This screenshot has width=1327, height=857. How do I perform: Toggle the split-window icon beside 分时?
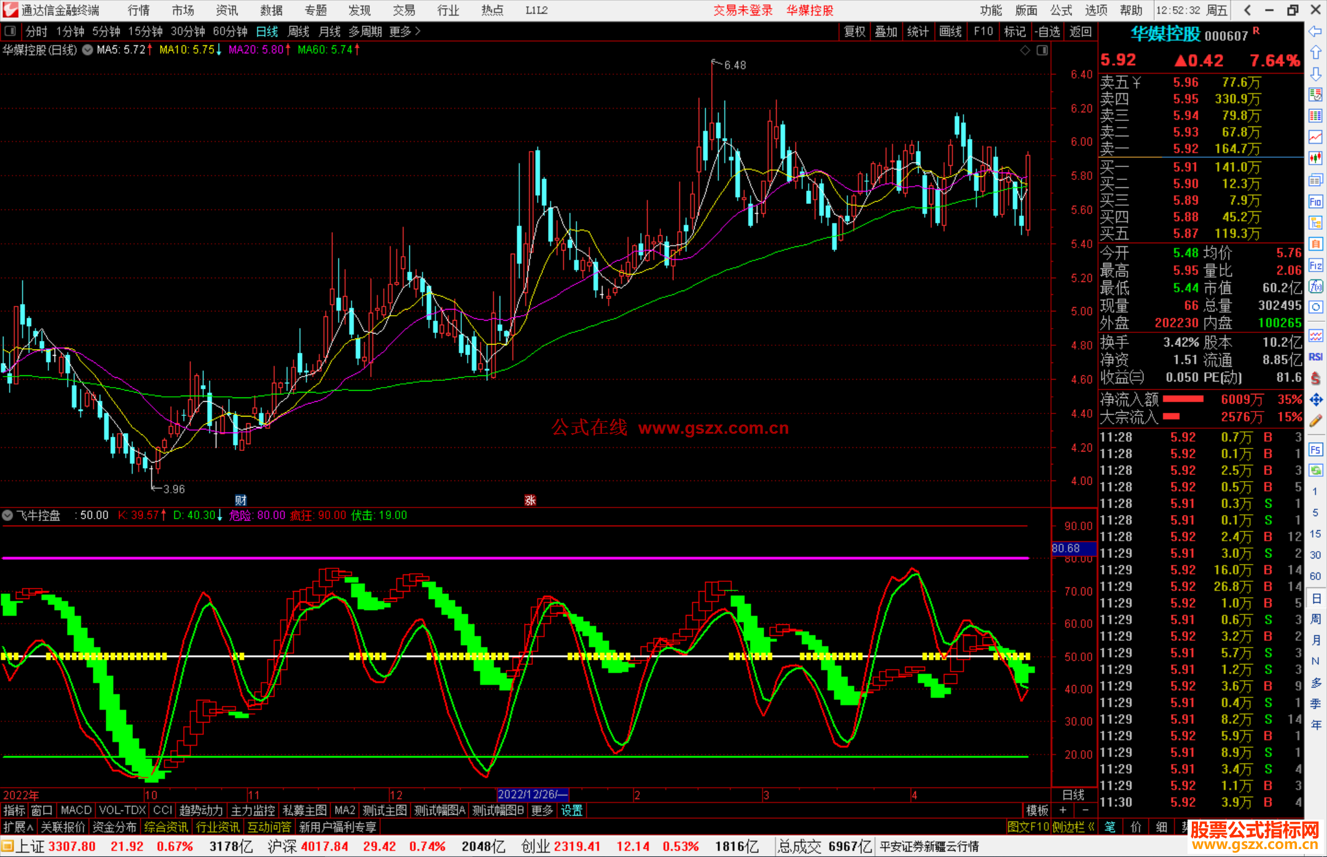[x=10, y=31]
